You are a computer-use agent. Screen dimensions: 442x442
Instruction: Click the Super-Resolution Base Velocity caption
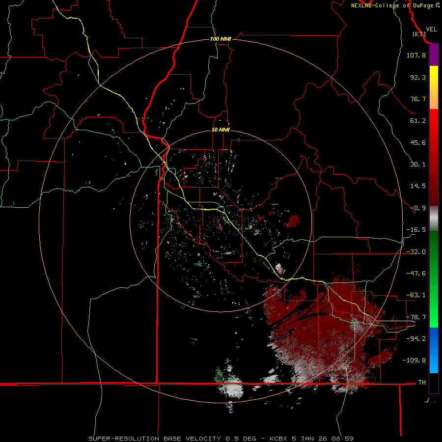pos(172,439)
